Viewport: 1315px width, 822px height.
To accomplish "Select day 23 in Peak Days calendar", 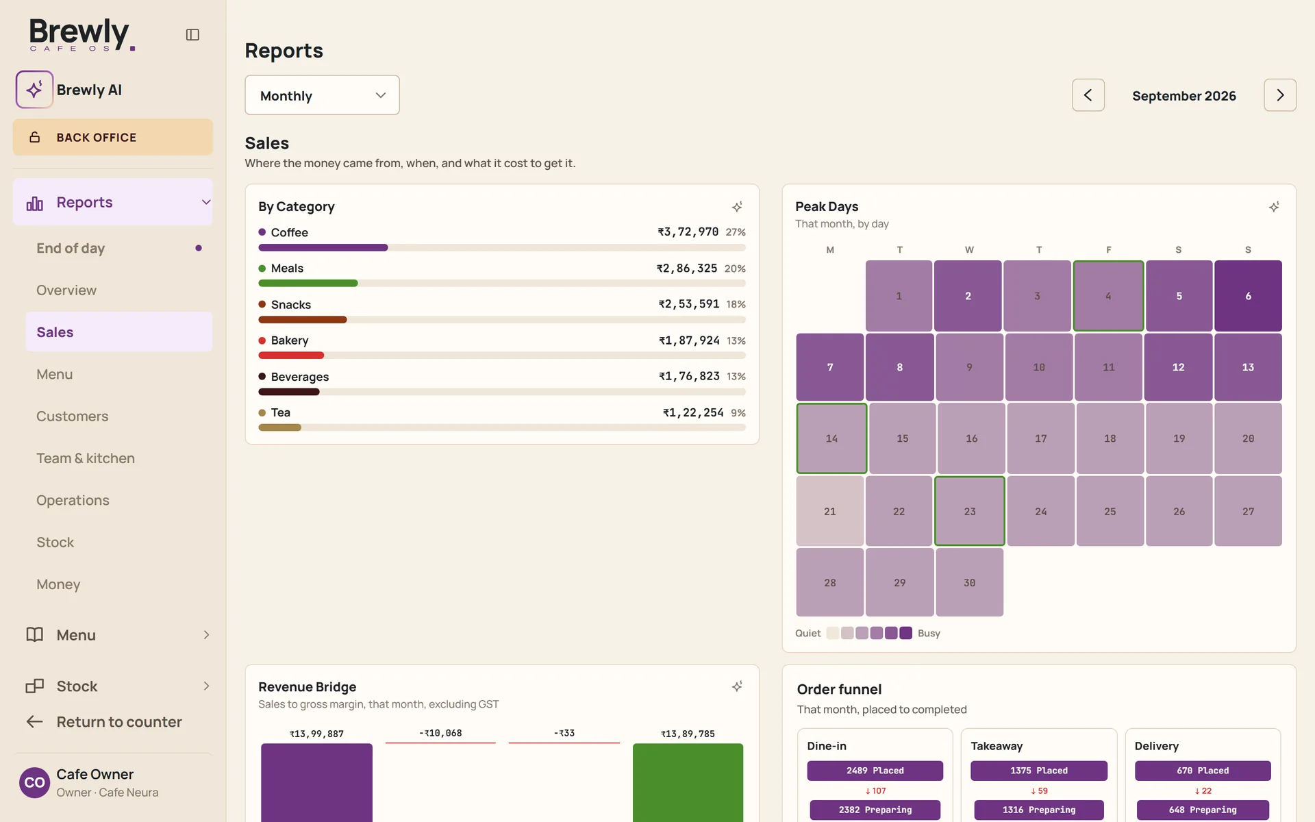I will 970,511.
